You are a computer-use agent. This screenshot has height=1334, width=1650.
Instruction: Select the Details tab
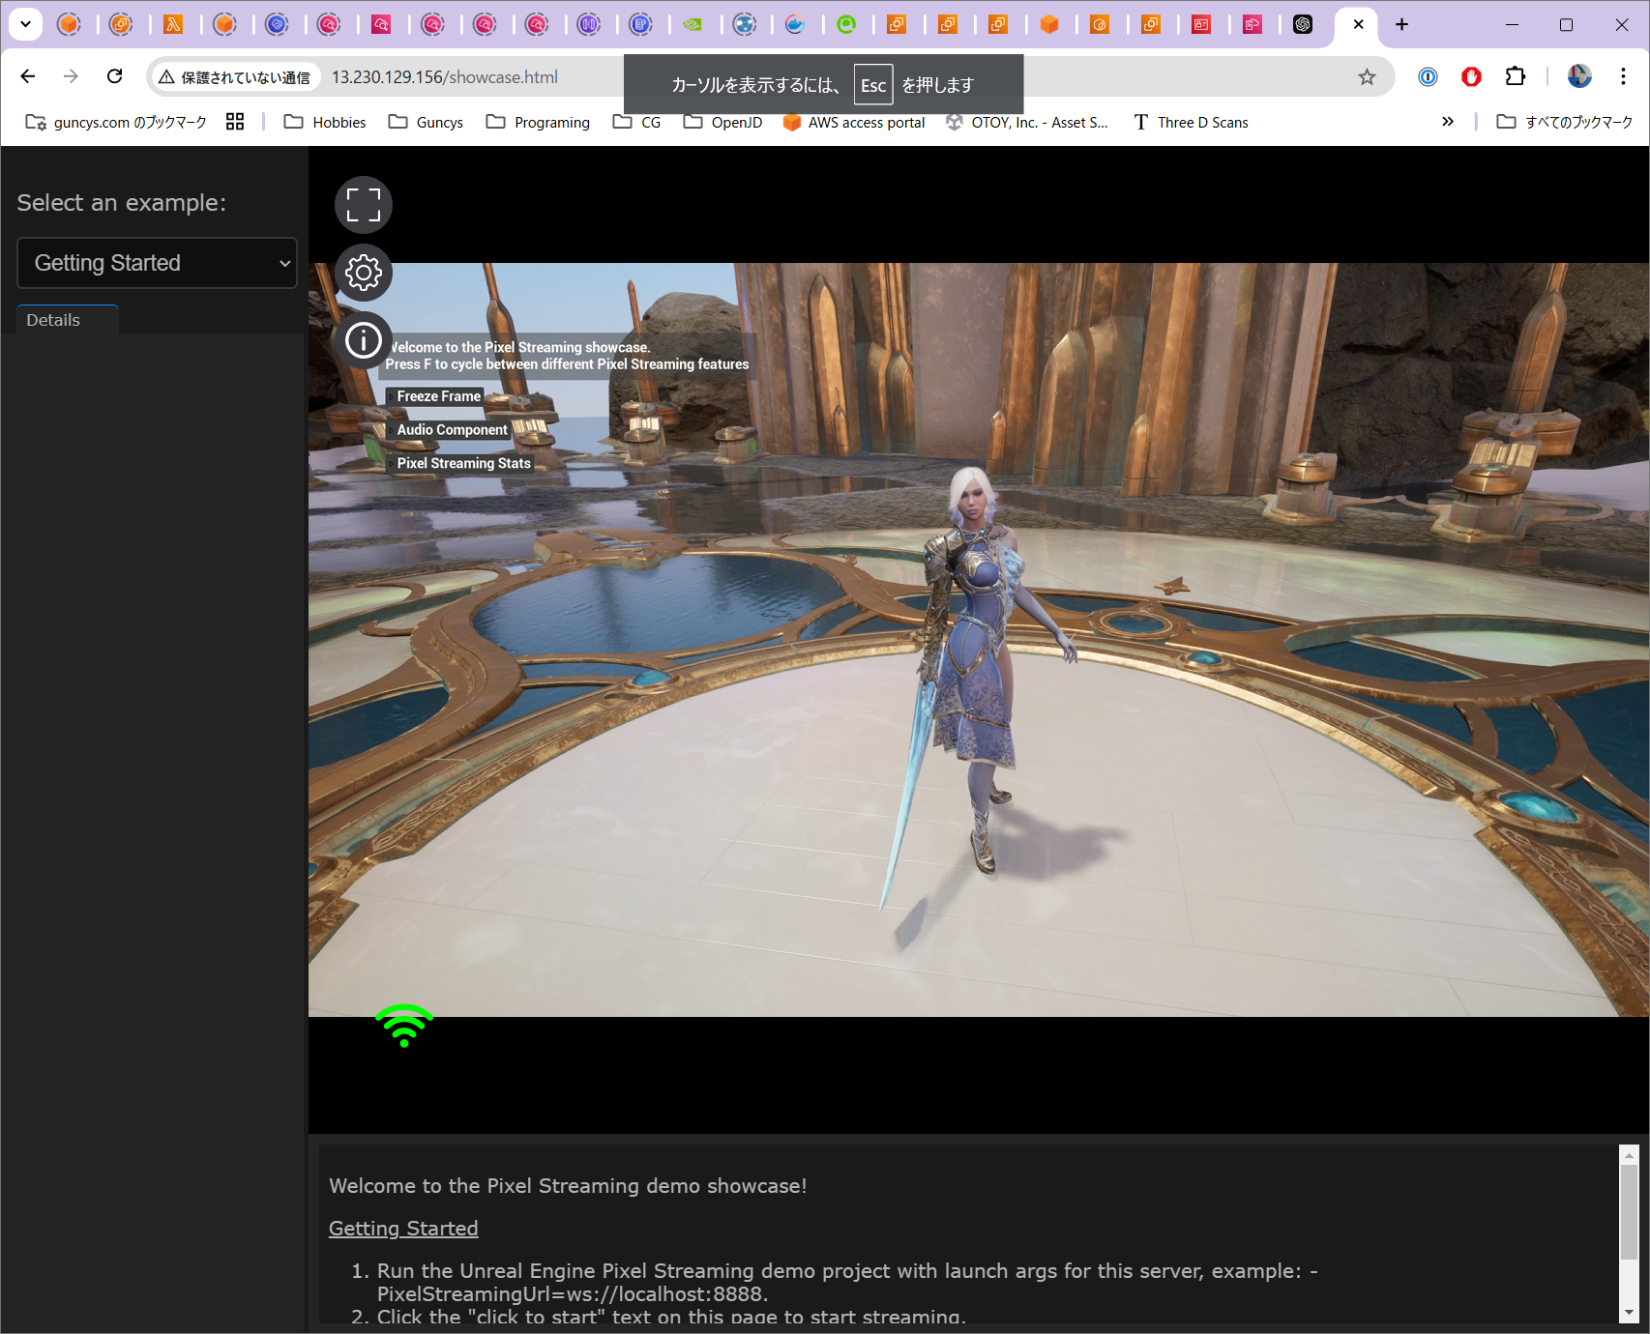point(68,320)
